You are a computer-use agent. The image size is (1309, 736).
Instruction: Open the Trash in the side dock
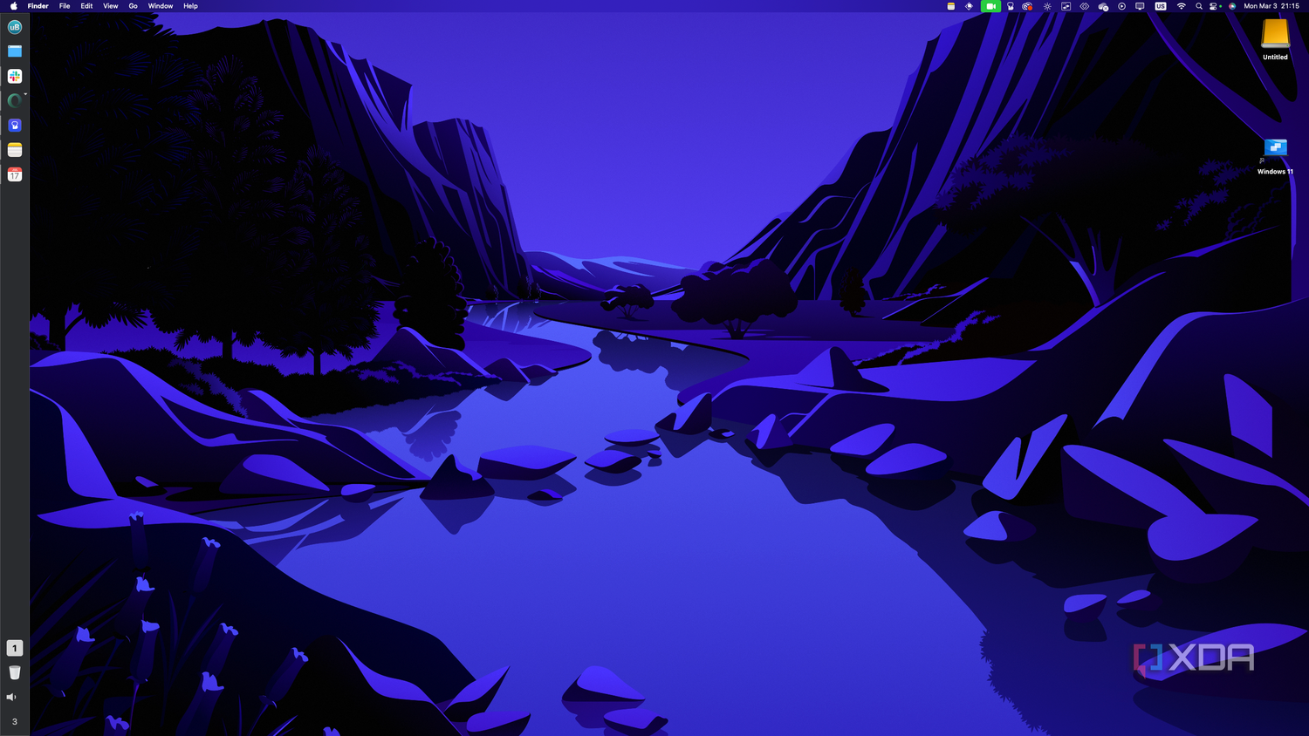14,672
